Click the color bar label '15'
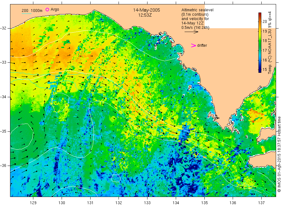Image resolution: width=283 pixels, height=207 pixels. (x=264, y=70)
